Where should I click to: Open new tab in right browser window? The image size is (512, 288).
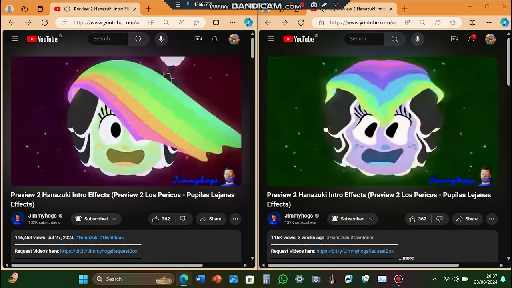pyautogui.click(x=405, y=9)
